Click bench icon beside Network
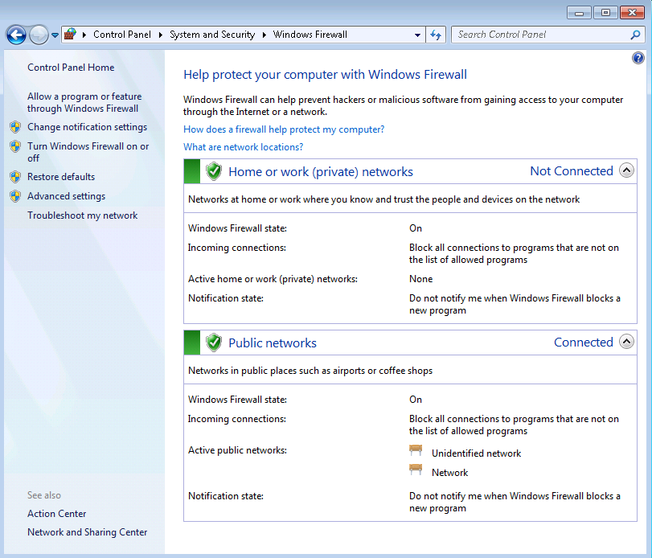Screen dimensions: 652x558 [x=416, y=470]
